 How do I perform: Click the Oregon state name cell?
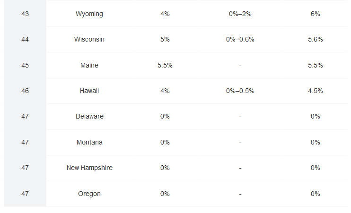click(x=89, y=194)
